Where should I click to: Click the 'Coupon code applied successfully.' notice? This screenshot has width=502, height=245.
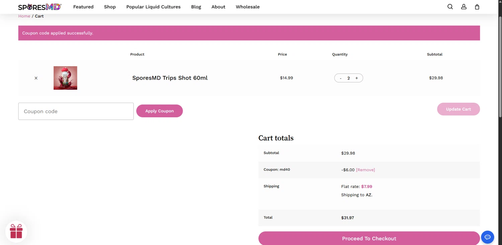pos(58,33)
